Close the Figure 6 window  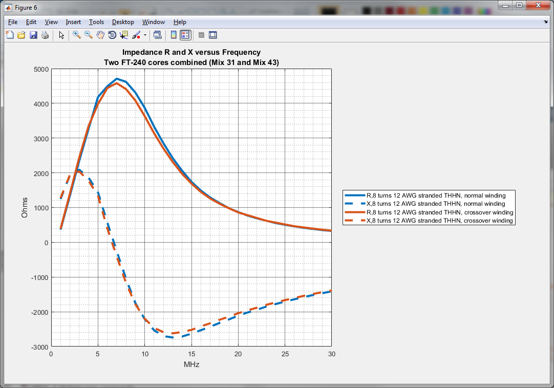tap(538, 5)
